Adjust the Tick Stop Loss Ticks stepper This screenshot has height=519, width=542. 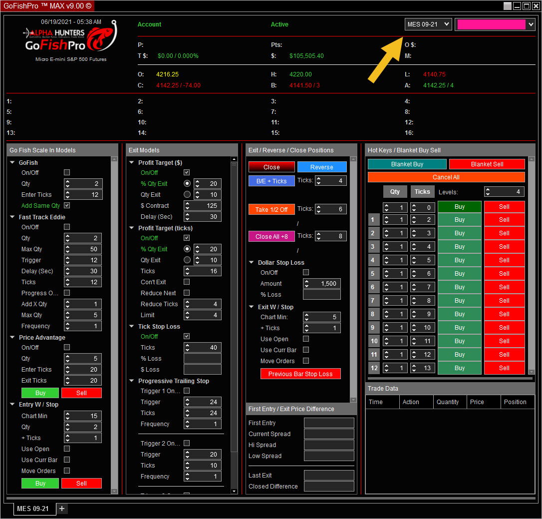coord(187,347)
